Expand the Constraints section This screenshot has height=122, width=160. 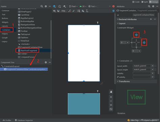tap(125, 61)
